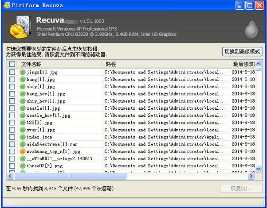
Task: Select file name aida64extreme[1].rar
Action: pyautogui.click(x=52, y=144)
